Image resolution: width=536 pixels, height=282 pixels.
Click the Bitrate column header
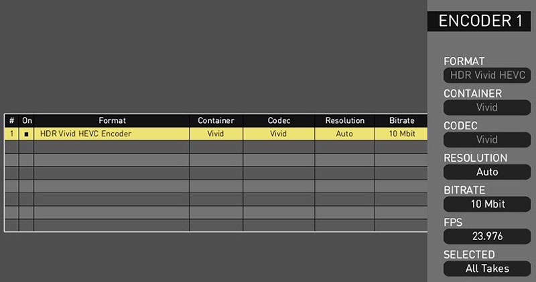401,121
